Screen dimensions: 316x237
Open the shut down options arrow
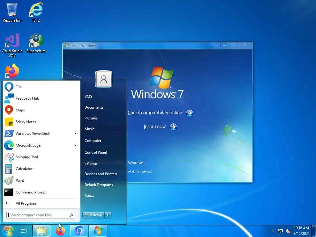pyautogui.click(x=108, y=215)
